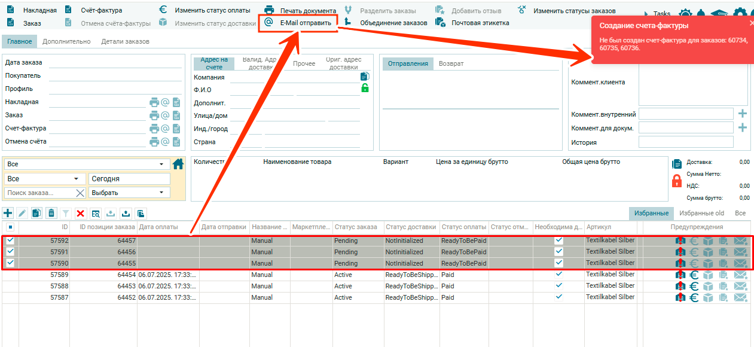Screen dimensions: 754x347
Task: Open the Возврат tab
Action: coord(451,63)
